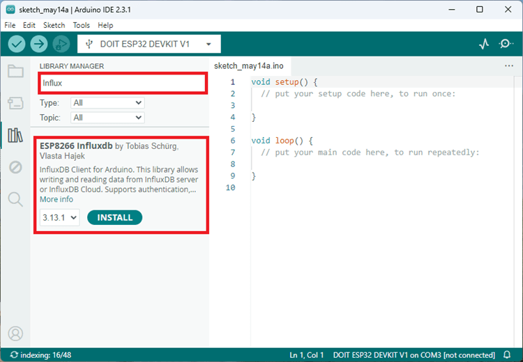This screenshot has width=523, height=362.
Task: Open the Search magnifier sidebar icon
Action: 15,200
